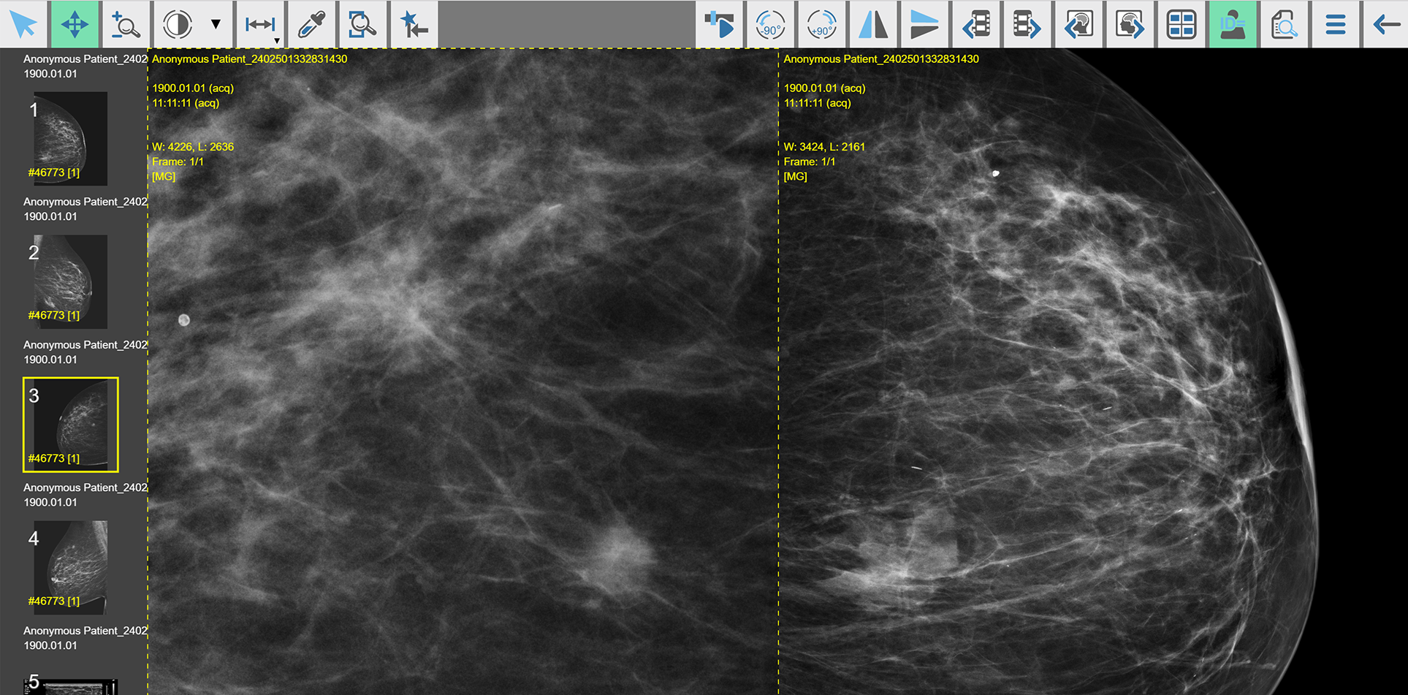Open the viewport layout grid selector
Screen dimensions: 1408x695
(x=1181, y=24)
